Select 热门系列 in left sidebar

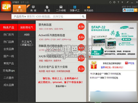pos(9,35)
